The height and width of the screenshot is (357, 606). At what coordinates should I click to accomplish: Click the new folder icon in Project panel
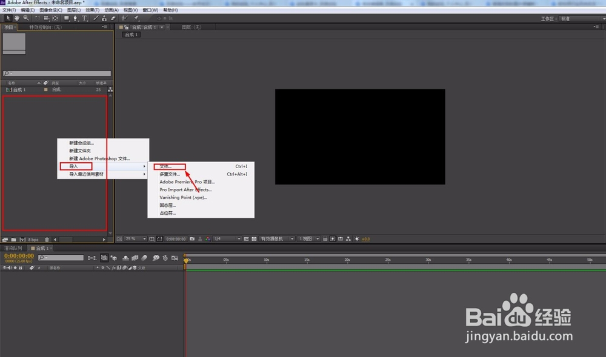(x=13, y=240)
